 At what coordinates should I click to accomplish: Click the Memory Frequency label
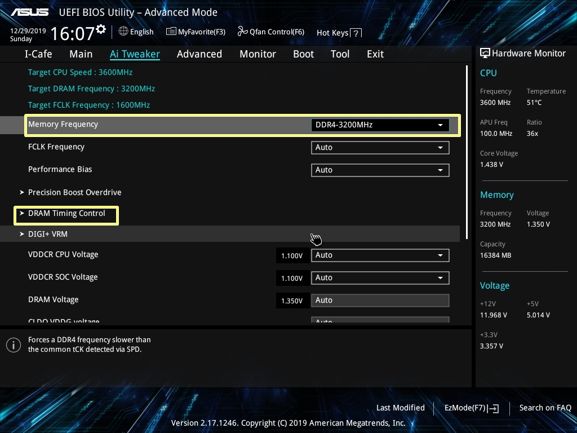(x=63, y=125)
